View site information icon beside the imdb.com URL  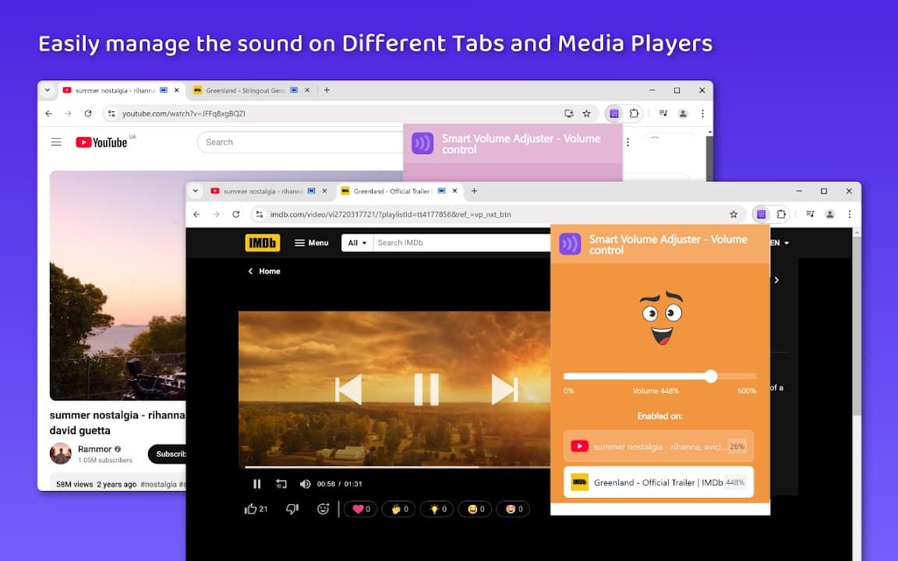260,214
